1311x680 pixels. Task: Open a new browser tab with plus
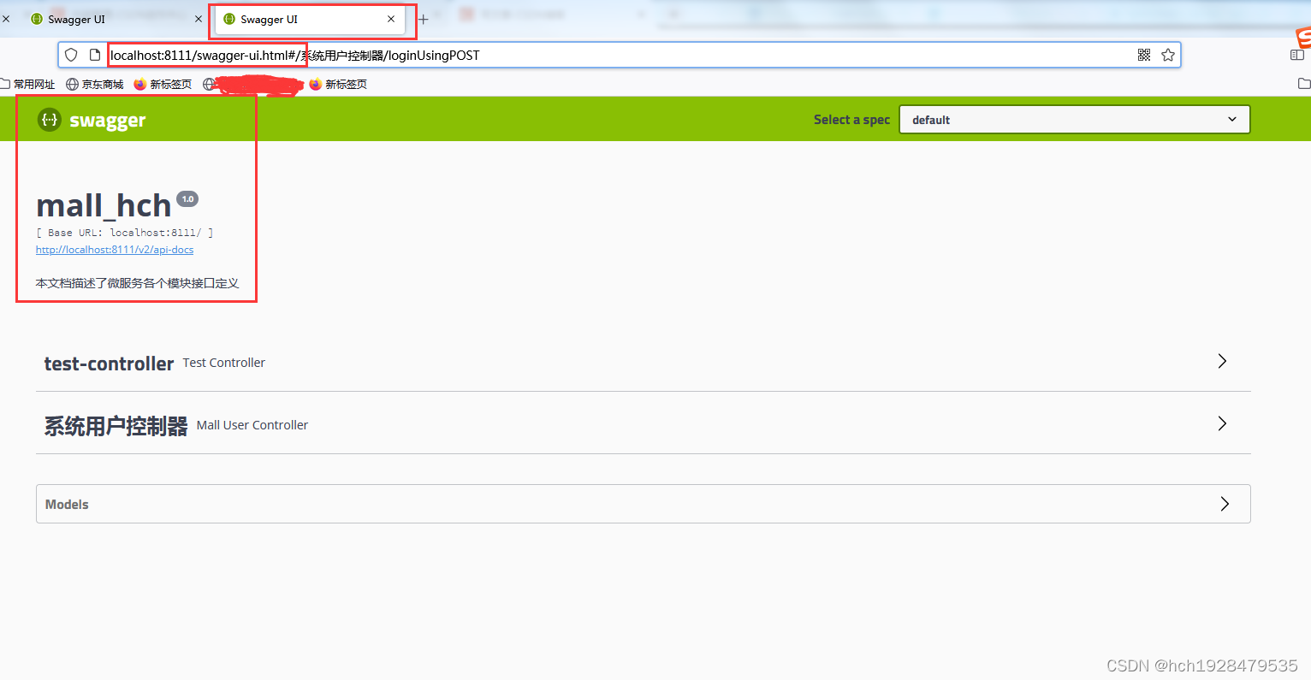(423, 19)
